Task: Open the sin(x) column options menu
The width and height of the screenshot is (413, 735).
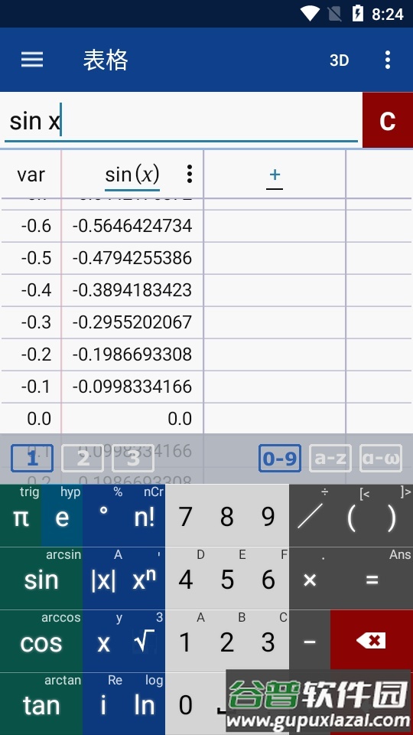Action: (x=189, y=174)
